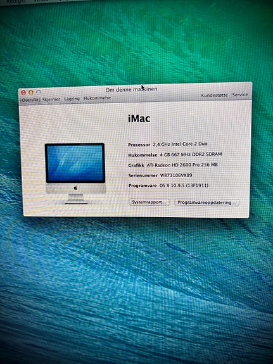Launch Programvareoppdatering
Image resolution: width=273 pixels, height=364 pixels.
(x=206, y=203)
